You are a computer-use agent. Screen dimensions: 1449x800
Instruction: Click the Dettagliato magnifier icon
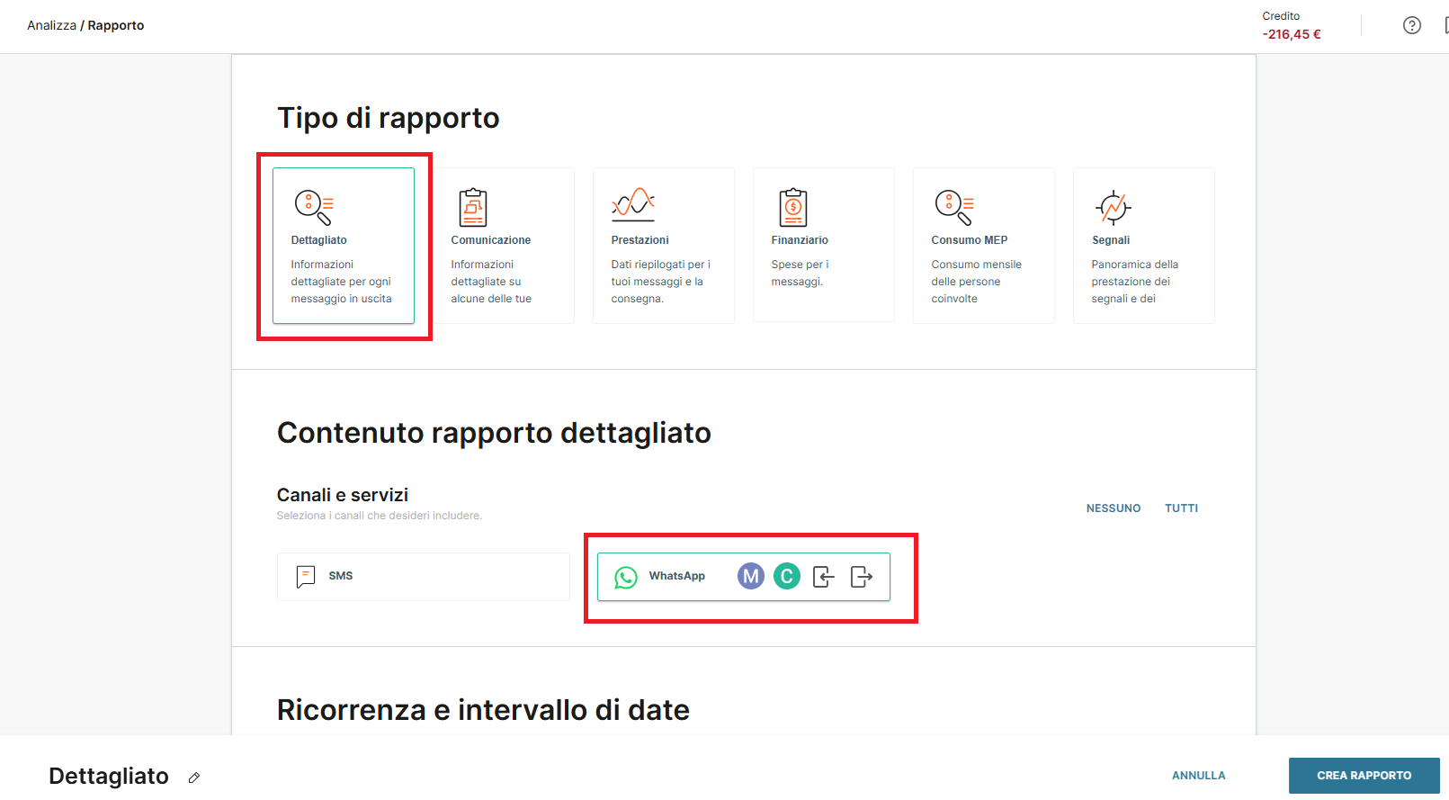pyautogui.click(x=314, y=207)
